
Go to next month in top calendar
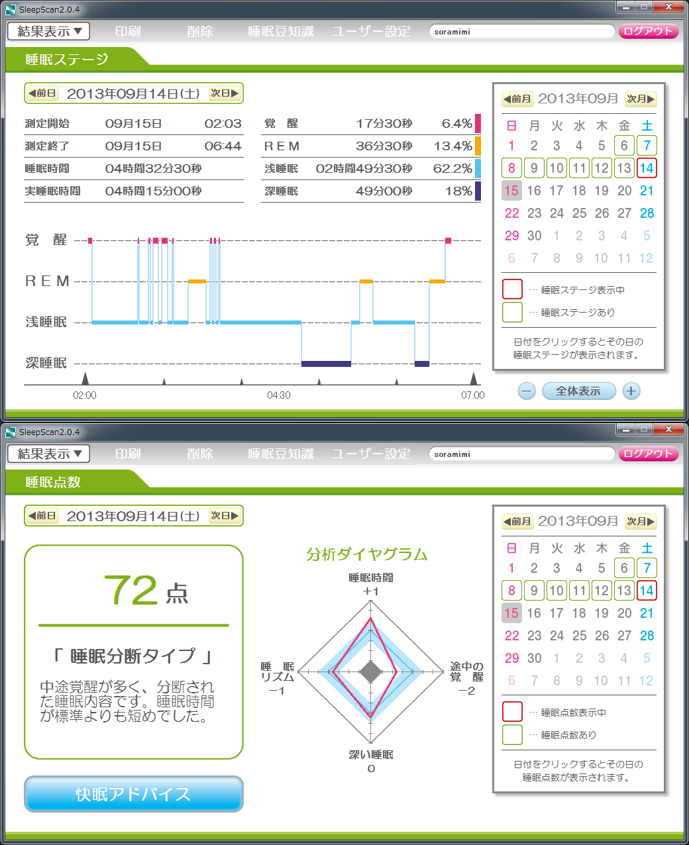click(x=641, y=99)
